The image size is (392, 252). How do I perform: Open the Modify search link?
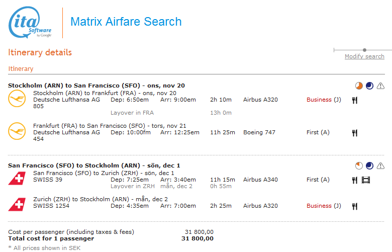tap(364, 56)
